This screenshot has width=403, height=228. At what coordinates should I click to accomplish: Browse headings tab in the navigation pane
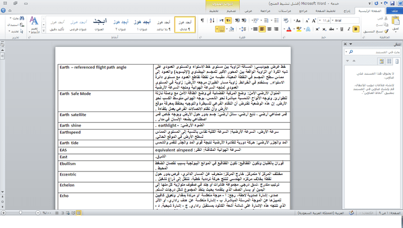click(x=397, y=61)
